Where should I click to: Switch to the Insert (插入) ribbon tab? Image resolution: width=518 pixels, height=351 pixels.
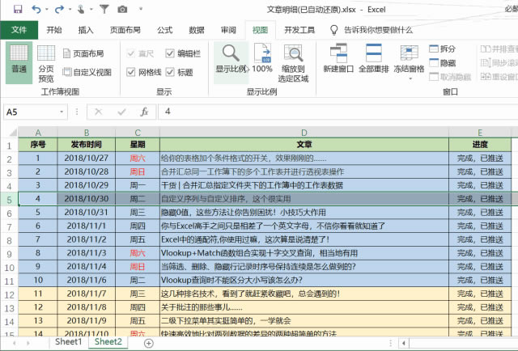[86, 30]
